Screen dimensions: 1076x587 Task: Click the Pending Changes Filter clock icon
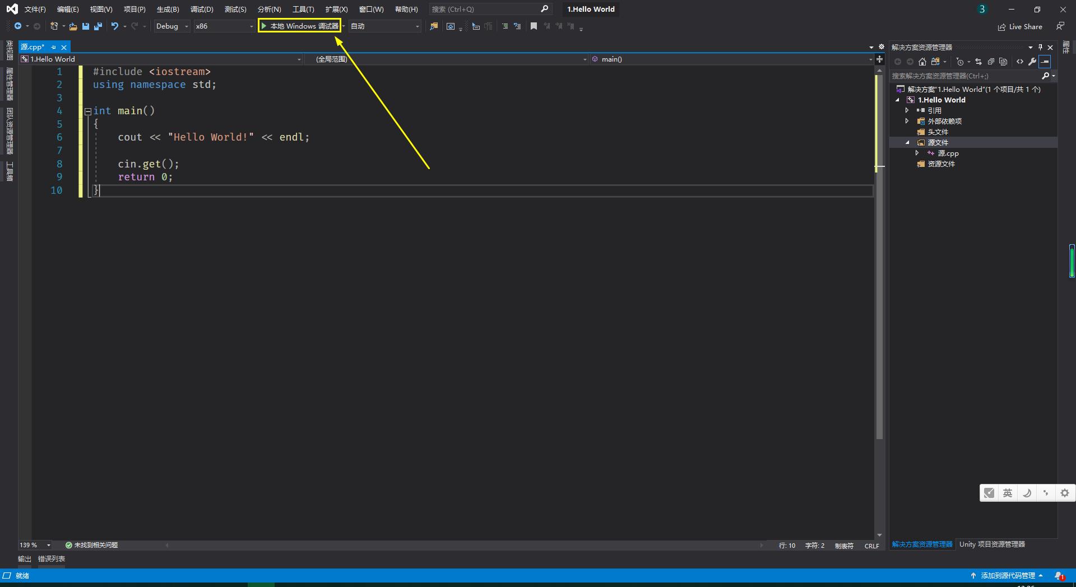pyautogui.click(x=960, y=62)
